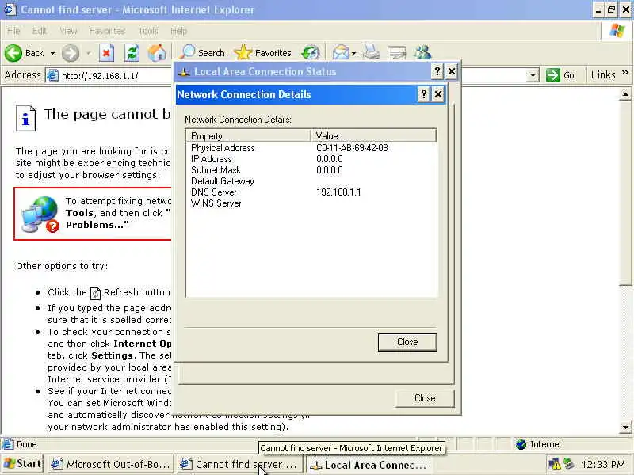The height and width of the screenshot is (475, 634).
Task: Click the network diagnostics globe icon
Action: point(39,214)
